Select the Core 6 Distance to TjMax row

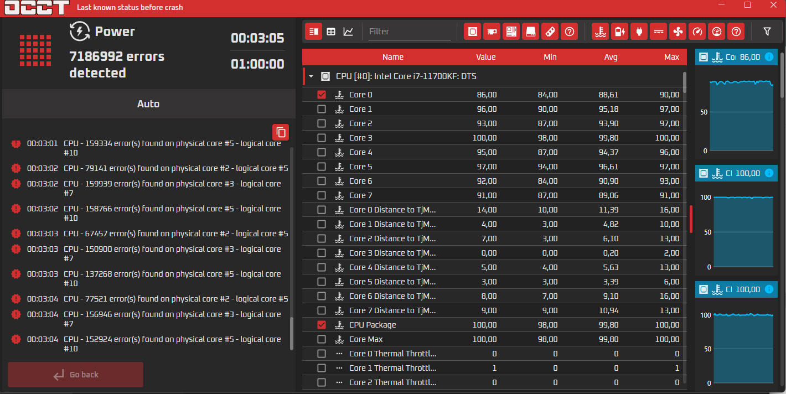[494, 296]
